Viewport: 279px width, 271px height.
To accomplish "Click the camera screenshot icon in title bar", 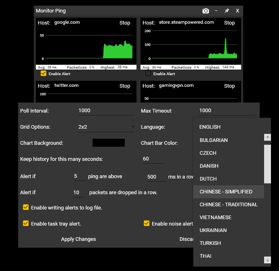I will pos(206,11).
